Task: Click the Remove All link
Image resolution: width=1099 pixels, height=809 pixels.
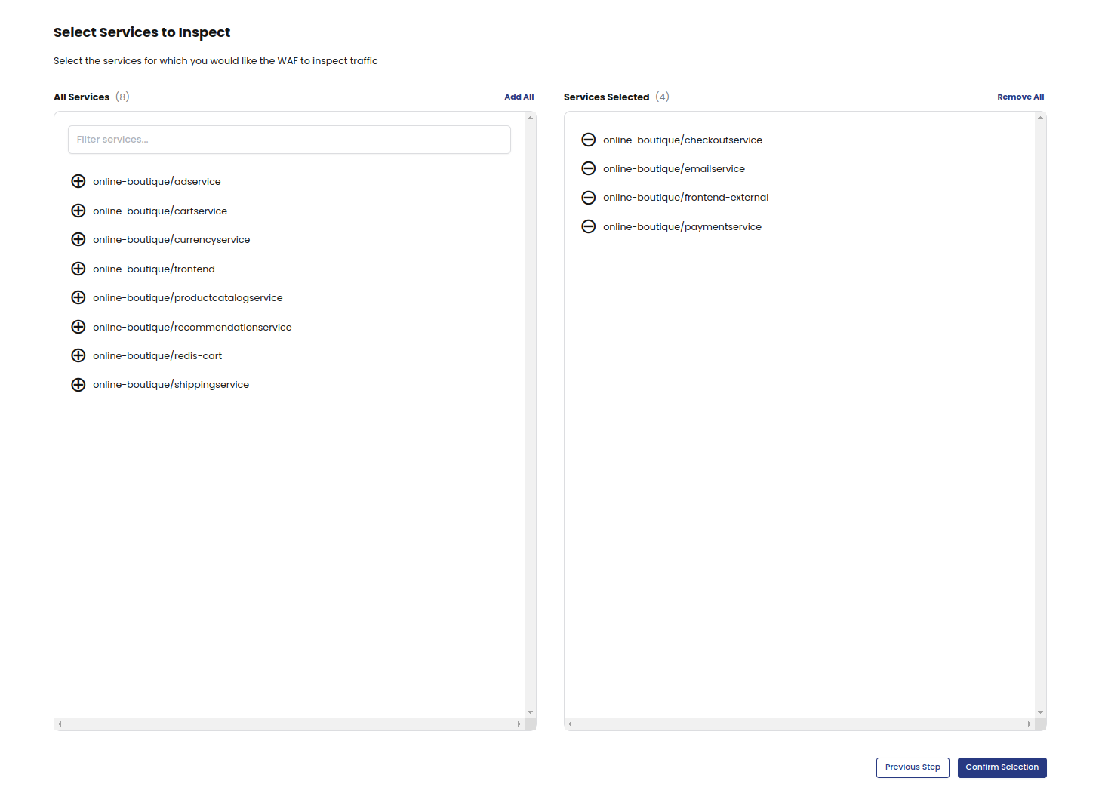Action: tap(1020, 97)
